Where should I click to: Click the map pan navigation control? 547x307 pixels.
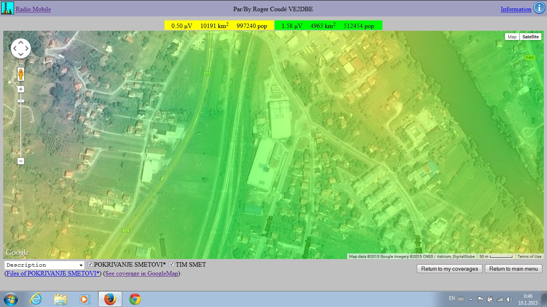(x=20, y=48)
